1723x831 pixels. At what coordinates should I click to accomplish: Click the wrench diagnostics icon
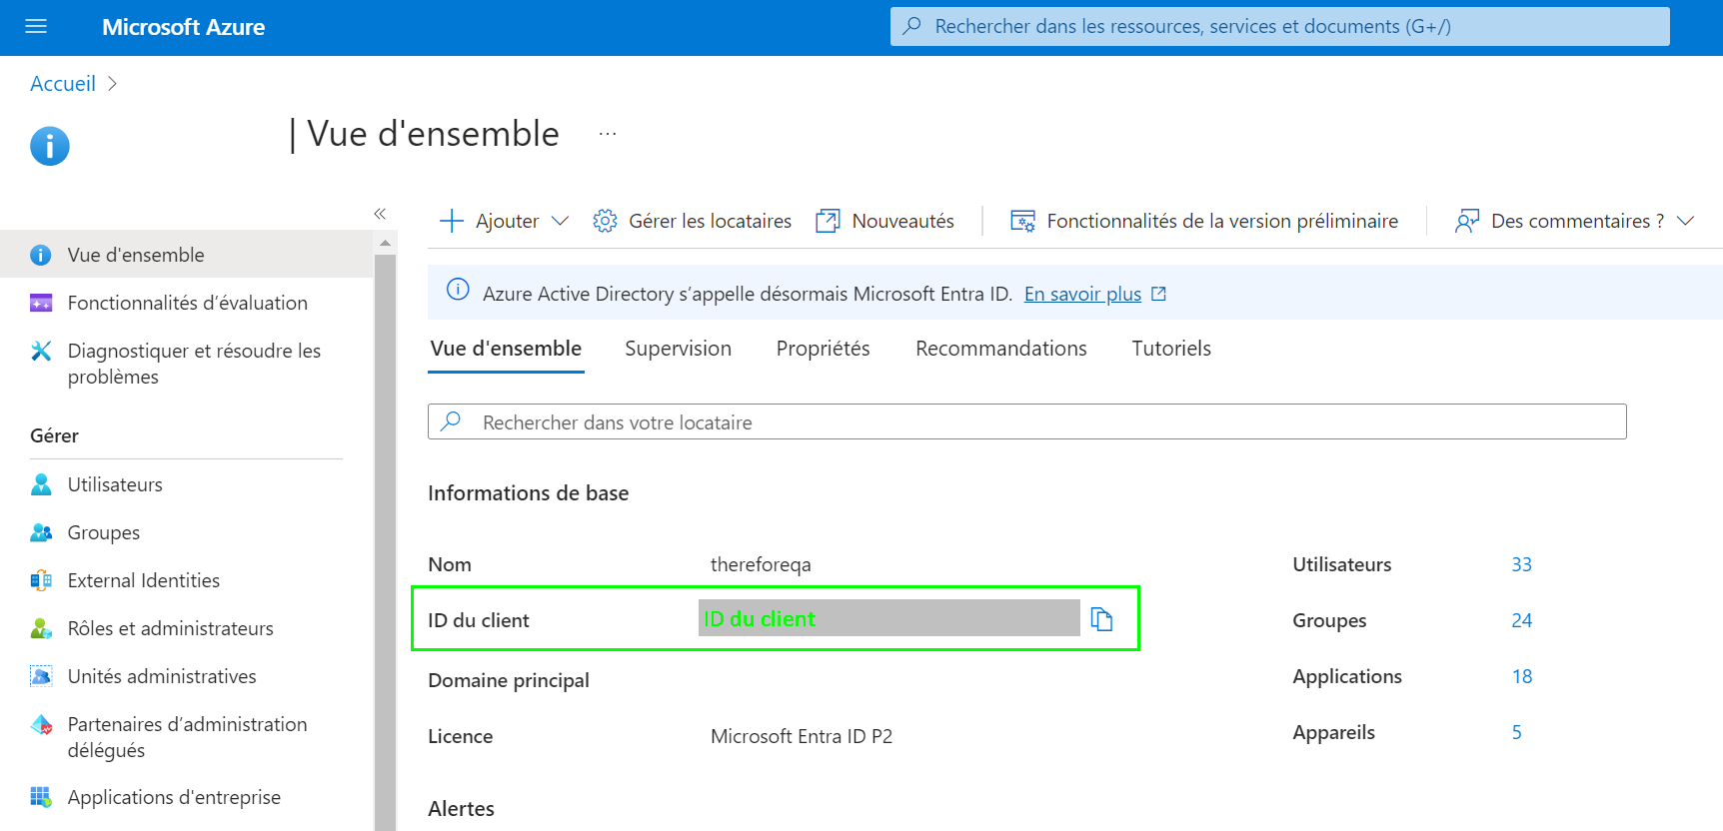coord(41,351)
